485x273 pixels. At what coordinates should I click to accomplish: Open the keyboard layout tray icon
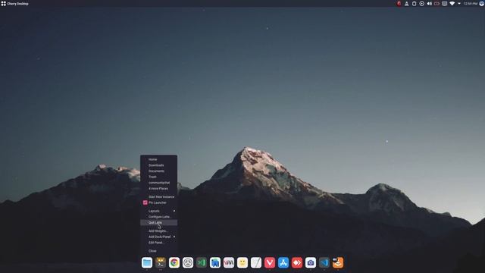coord(445,4)
